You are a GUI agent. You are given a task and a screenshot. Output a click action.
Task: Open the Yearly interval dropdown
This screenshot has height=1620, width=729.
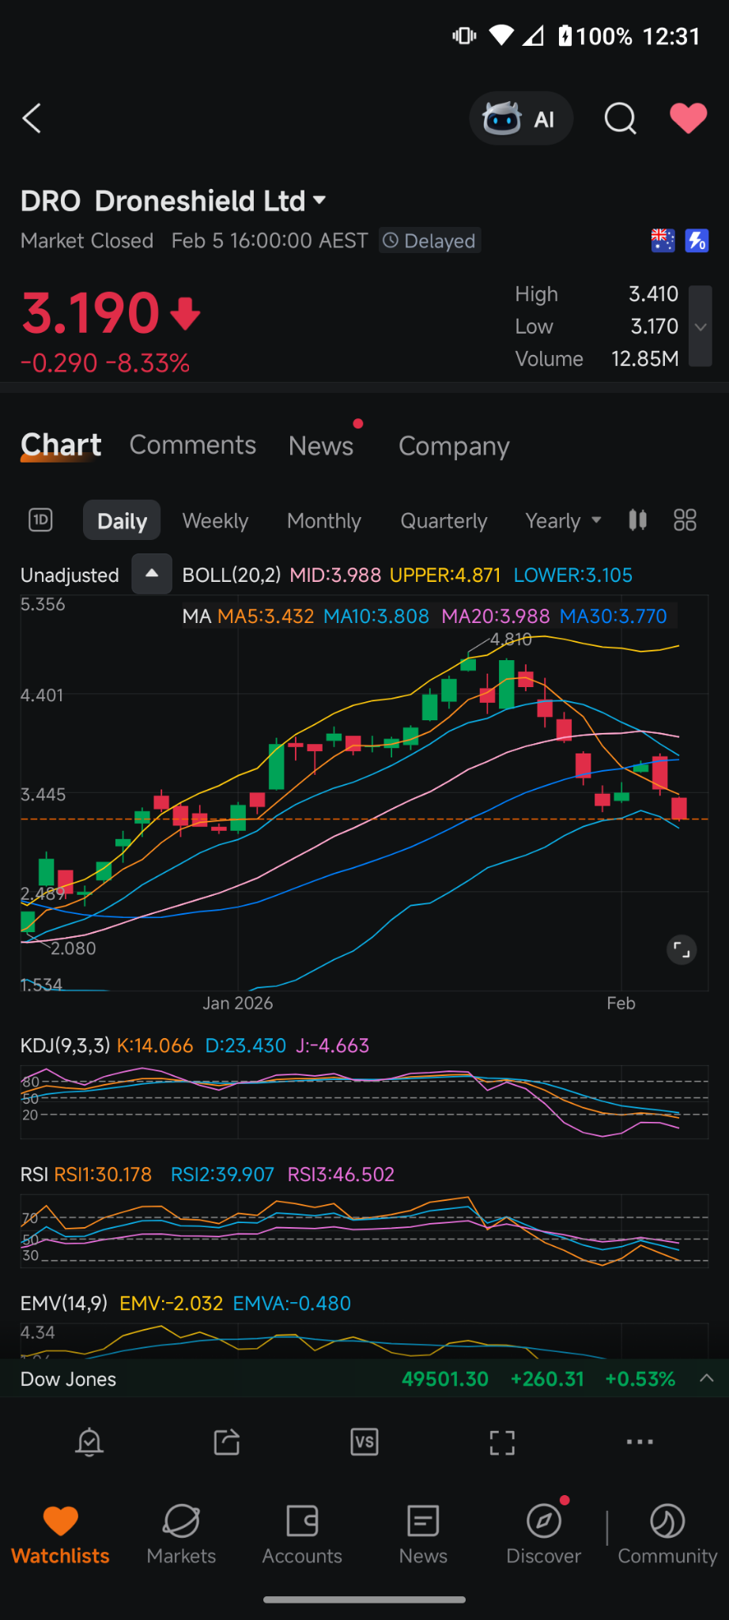coord(564,521)
